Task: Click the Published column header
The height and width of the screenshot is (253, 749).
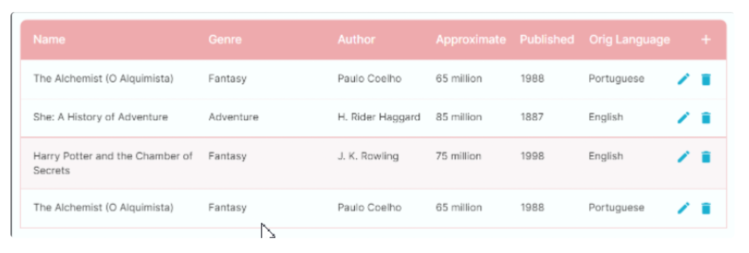Action: pos(547,40)
